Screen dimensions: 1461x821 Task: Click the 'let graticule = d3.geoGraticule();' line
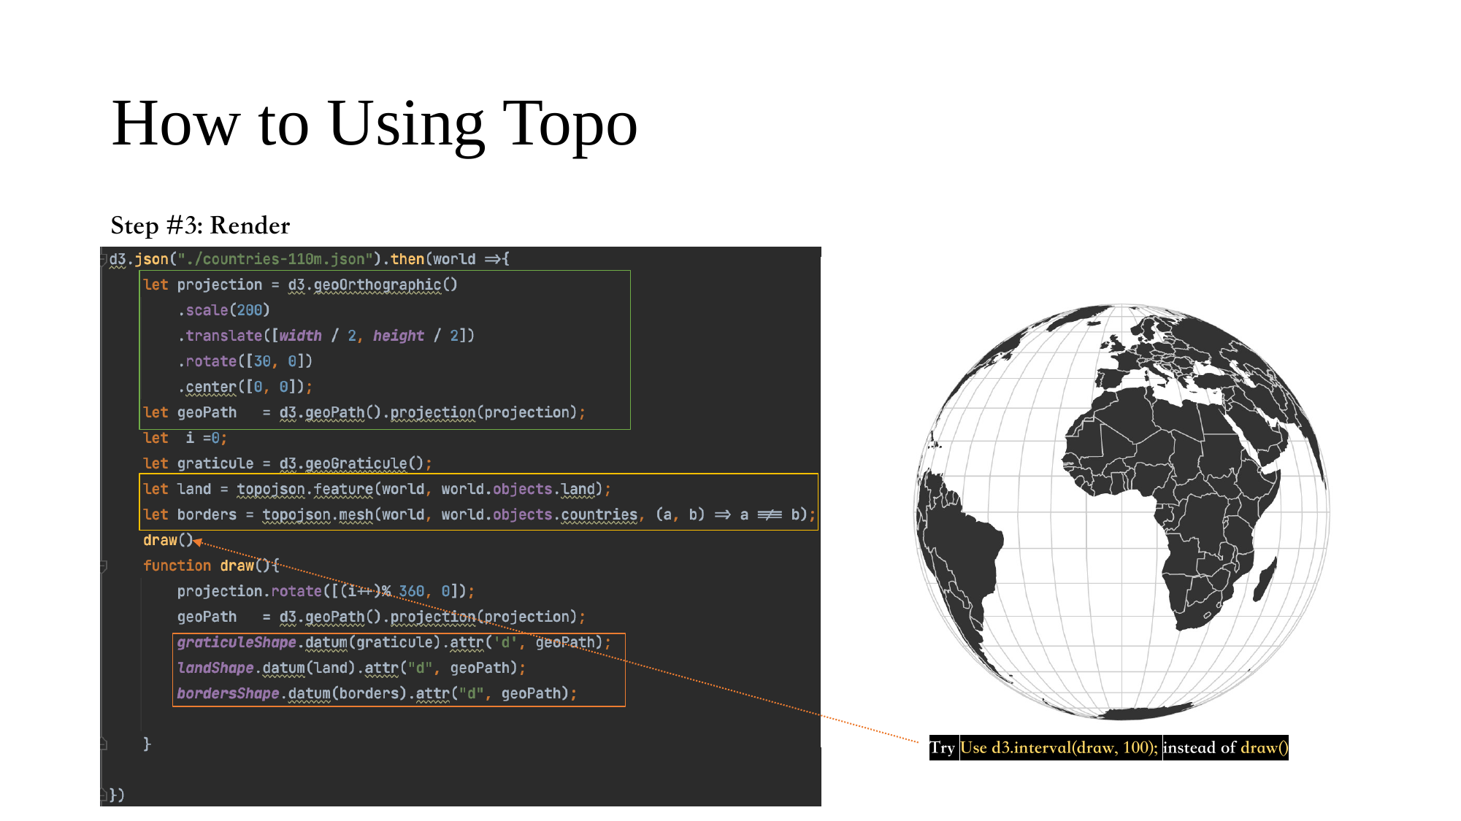(x=288, y=463)
